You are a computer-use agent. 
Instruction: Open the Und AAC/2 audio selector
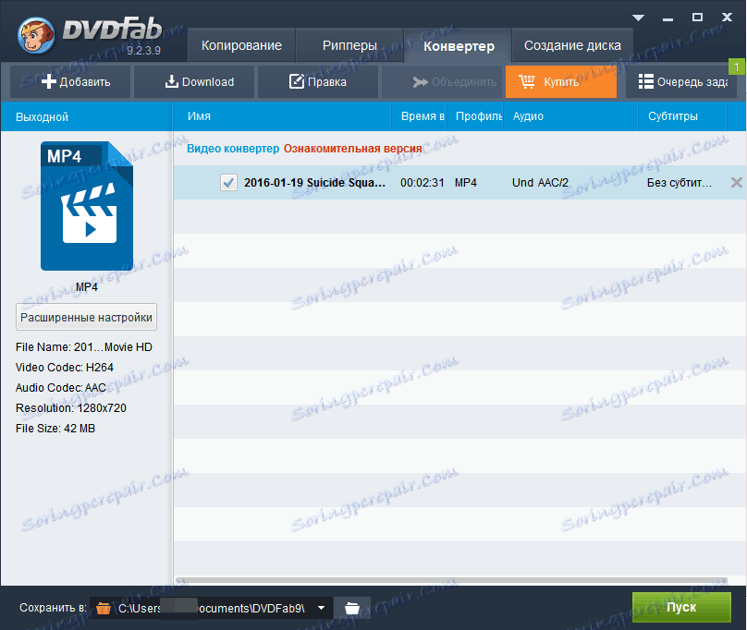(x=540, y=182)
